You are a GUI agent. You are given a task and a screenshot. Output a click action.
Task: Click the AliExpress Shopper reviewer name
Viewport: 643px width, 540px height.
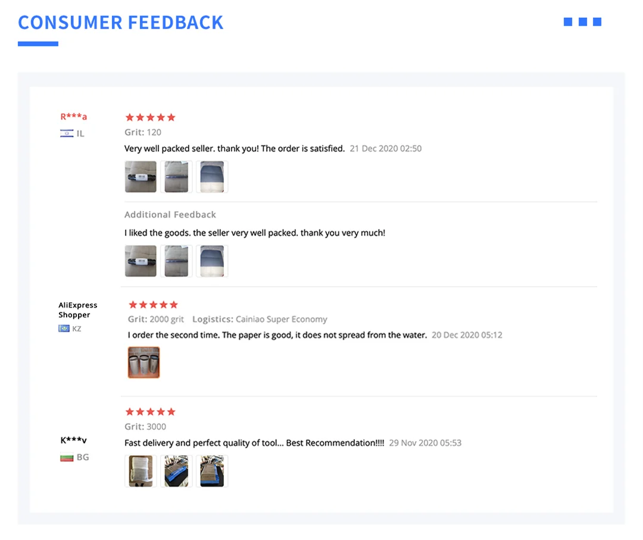click(77, 310)
